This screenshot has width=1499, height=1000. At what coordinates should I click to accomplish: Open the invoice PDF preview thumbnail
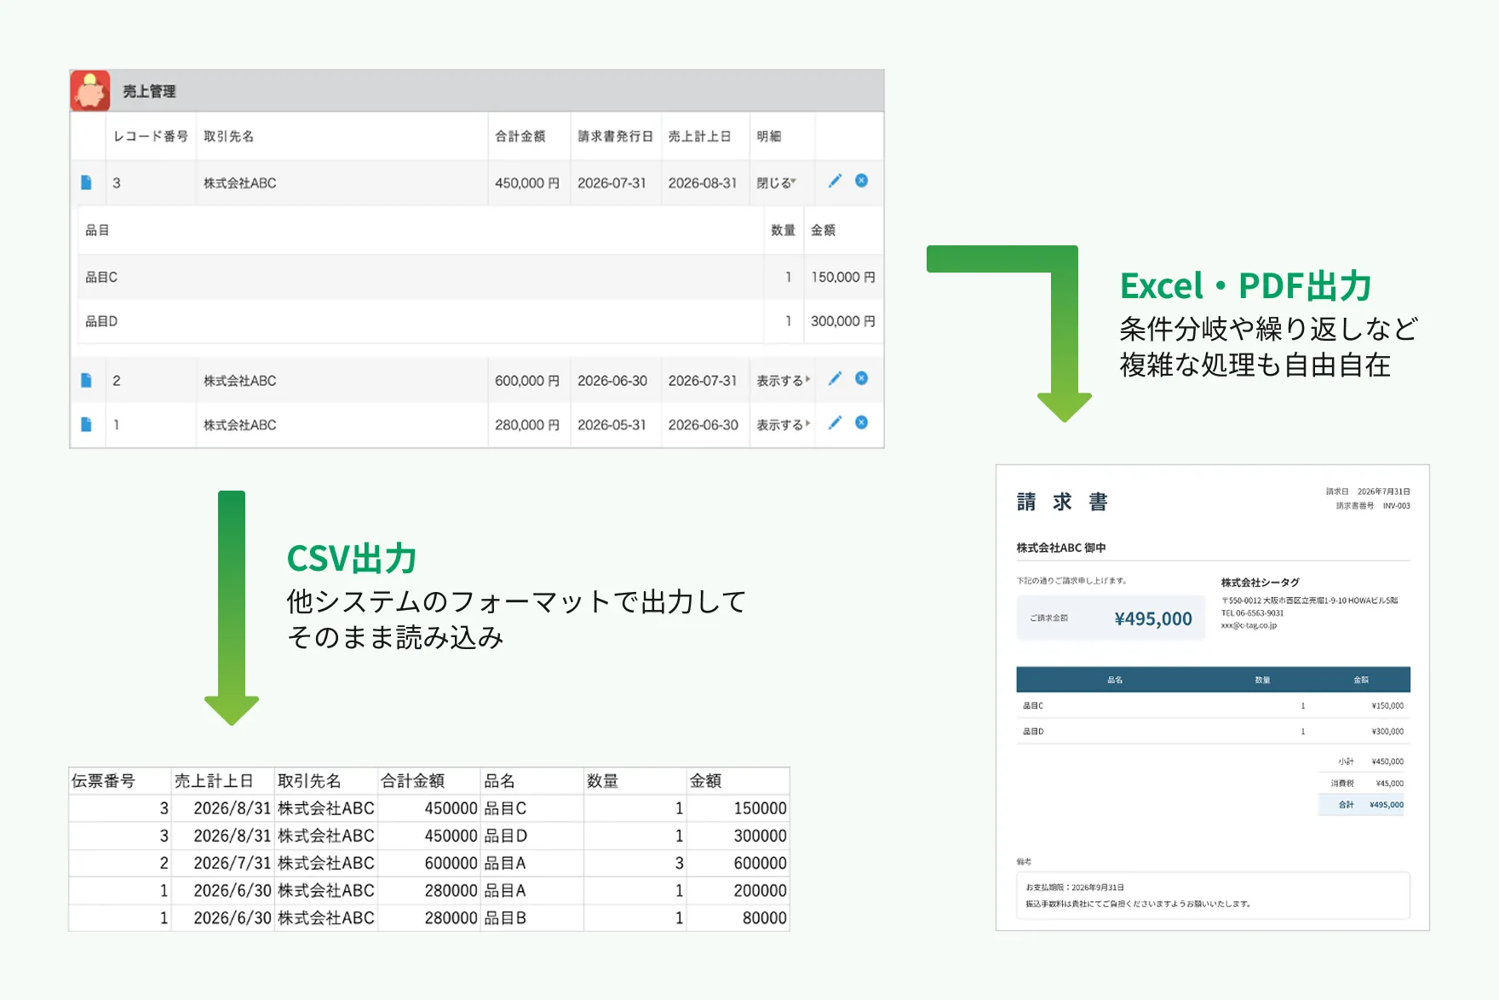(1213, 698)
